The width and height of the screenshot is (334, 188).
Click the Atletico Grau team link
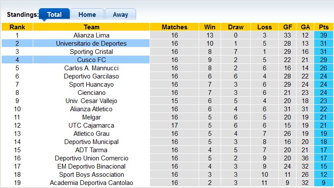(x=91, y=134)
